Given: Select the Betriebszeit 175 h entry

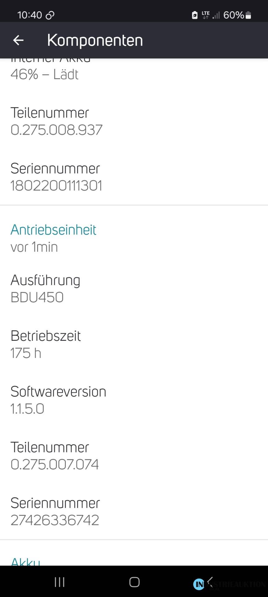Looking at the screenshot, I should [x=46, y=344].
